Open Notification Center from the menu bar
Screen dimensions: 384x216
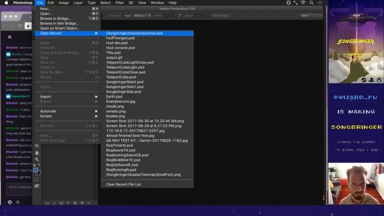[320, 2]
